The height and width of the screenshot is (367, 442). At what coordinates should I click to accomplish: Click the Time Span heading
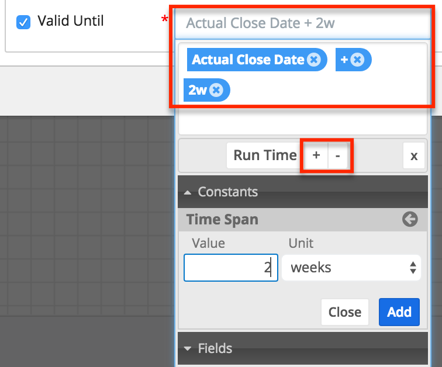pyautogui.click(x=222, y=220)
